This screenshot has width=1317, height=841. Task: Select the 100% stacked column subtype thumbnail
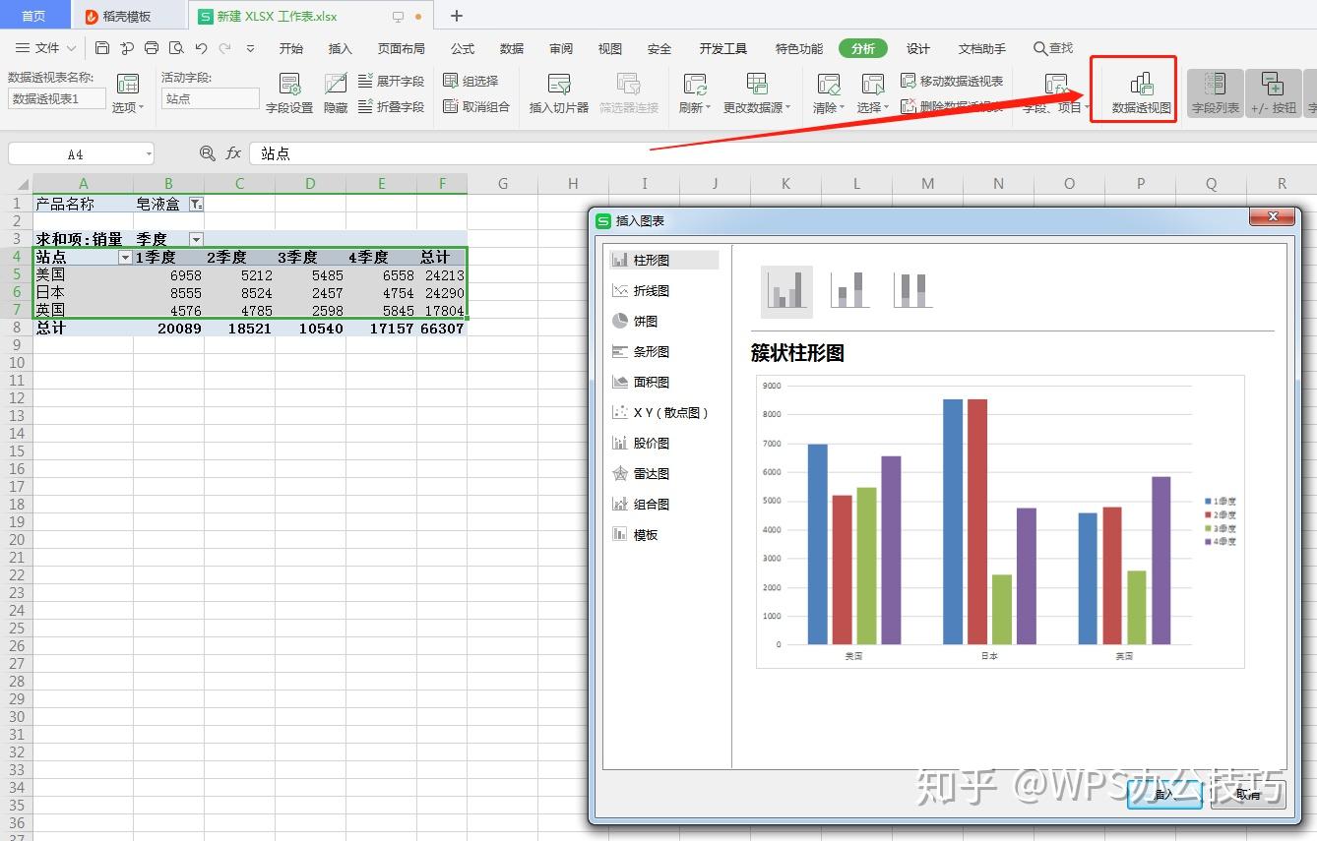pos(911,291)
